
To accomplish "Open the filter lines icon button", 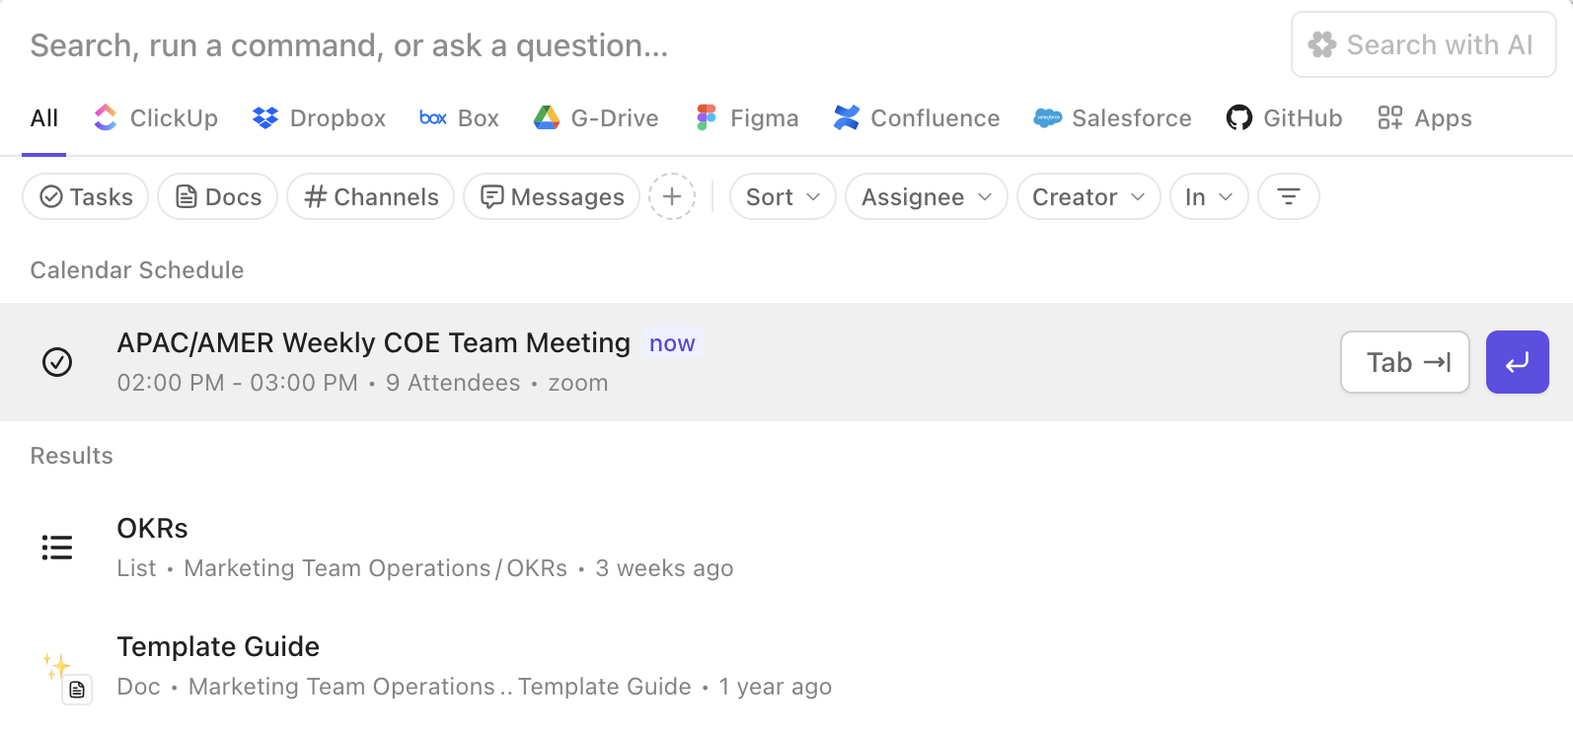I will pyautogui.click(x=1288, y=197).
